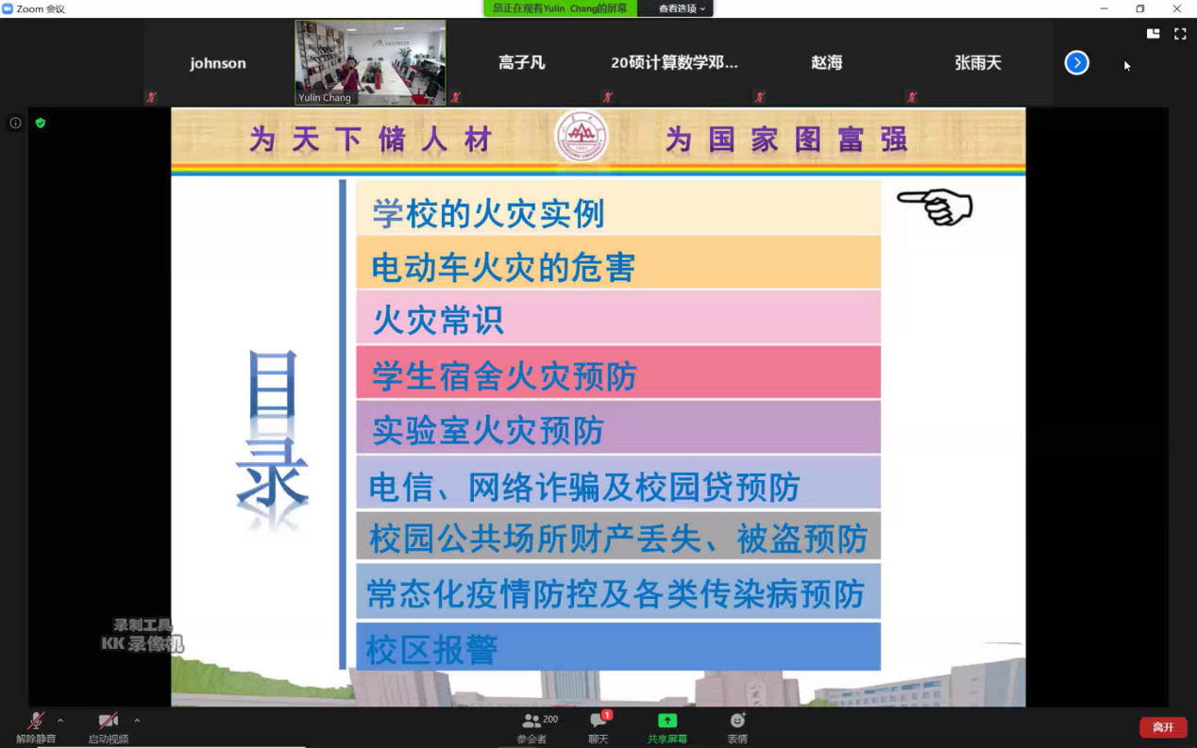Open the Chat panel
Screen dimensions: 1197x748
point(598,722)
